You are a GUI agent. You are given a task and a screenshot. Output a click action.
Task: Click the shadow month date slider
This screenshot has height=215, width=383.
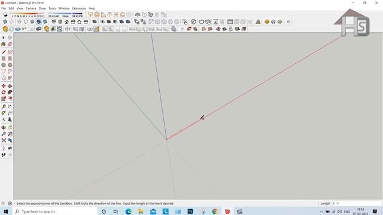pyautogui.click(x=28, y=15)
